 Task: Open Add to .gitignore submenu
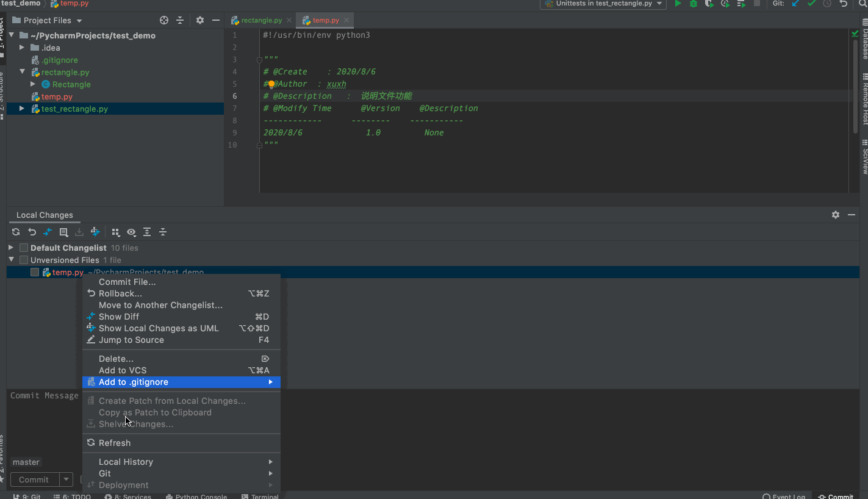point(181,382)
